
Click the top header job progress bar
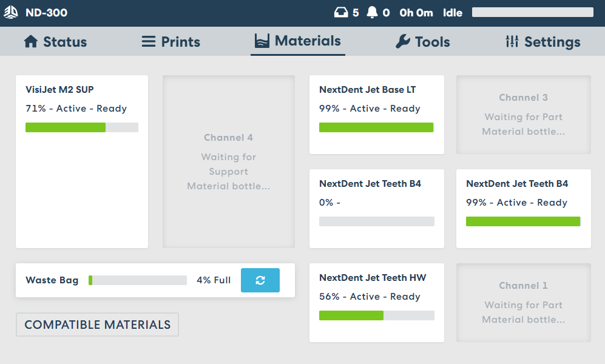pos(532,13)
